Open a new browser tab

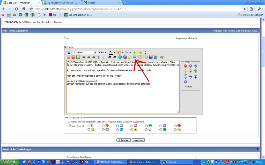(x=126, y=3)
